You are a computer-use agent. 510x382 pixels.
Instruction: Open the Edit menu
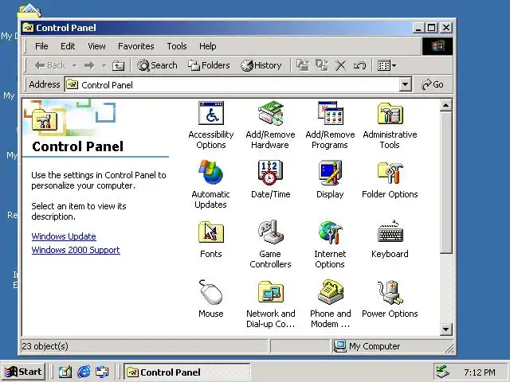[68, 46]
